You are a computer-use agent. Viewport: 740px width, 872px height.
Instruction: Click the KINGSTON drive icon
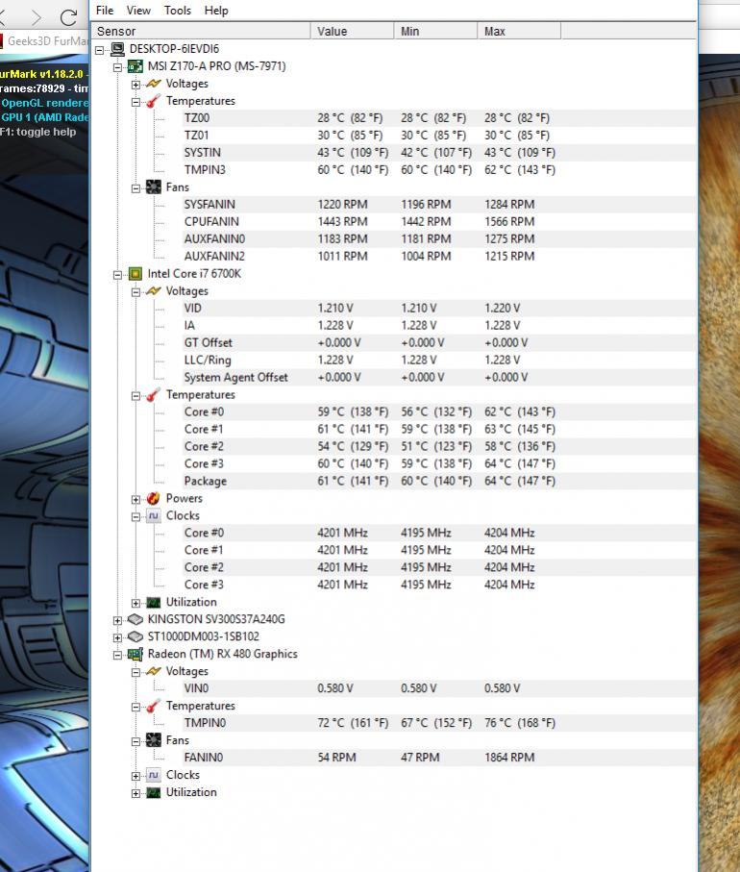[136, 619]
